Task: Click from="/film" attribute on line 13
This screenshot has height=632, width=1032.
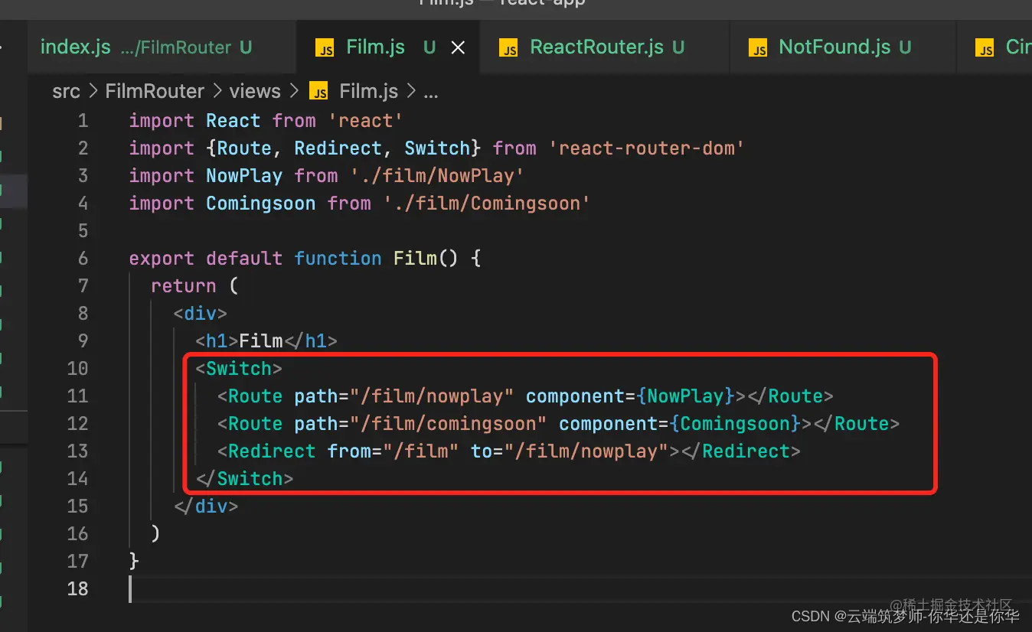Action: (394, 451)
